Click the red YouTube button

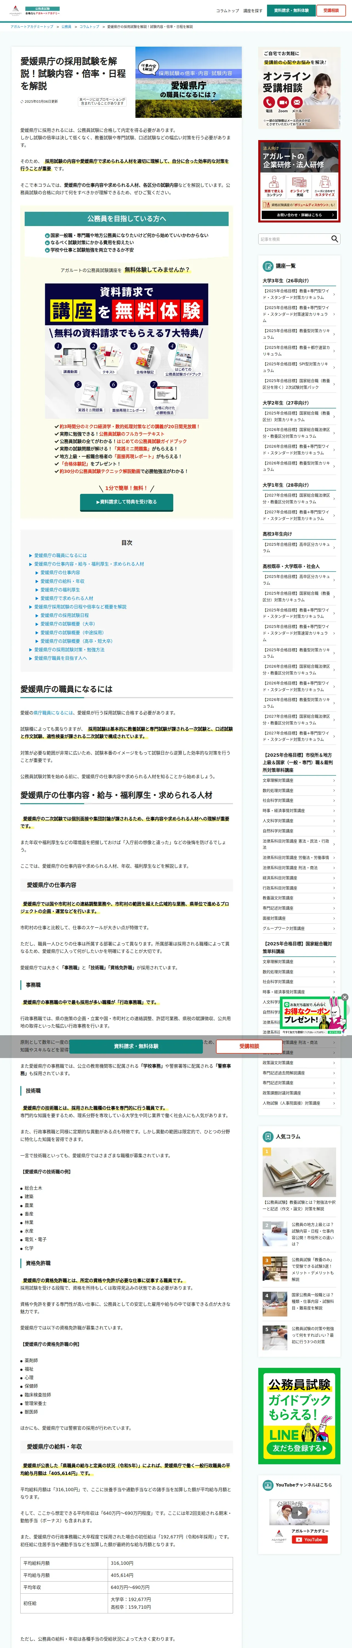[x=310, y=1540]
